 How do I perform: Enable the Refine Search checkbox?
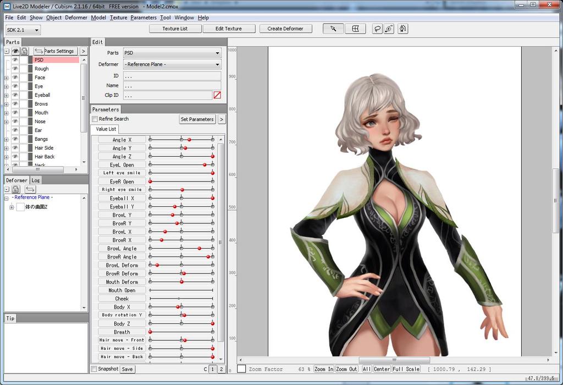point(95,119)
